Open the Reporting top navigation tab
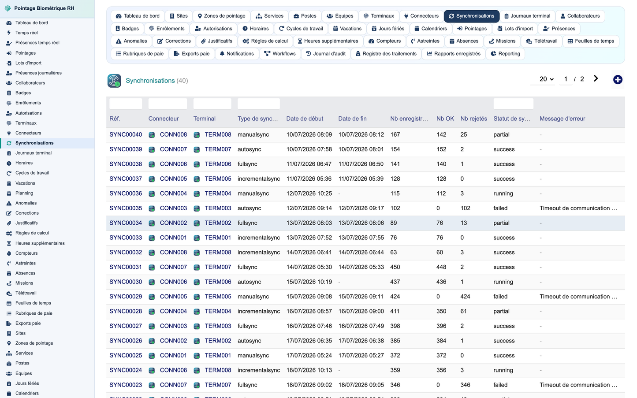Viewport: 637px width, 398px height. coord(505,54)
